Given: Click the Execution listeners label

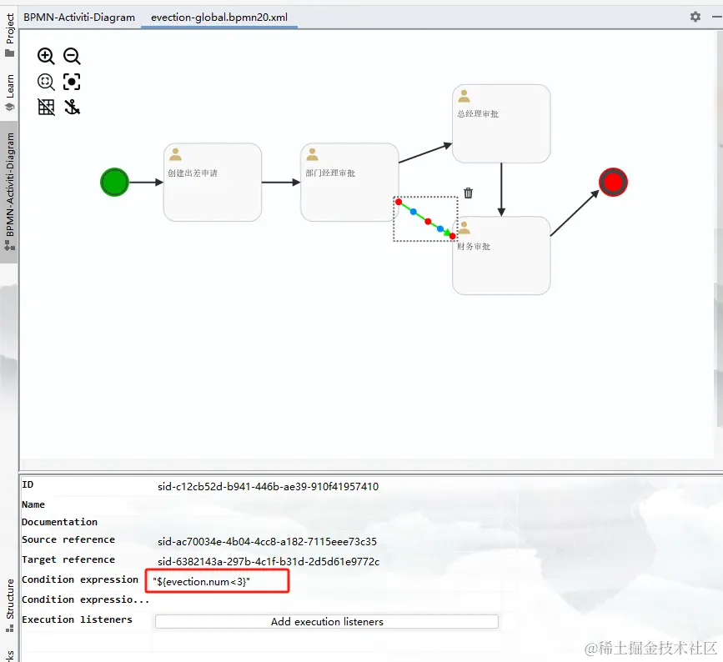Looking at the screenshot, I should (x=77, y=619).
